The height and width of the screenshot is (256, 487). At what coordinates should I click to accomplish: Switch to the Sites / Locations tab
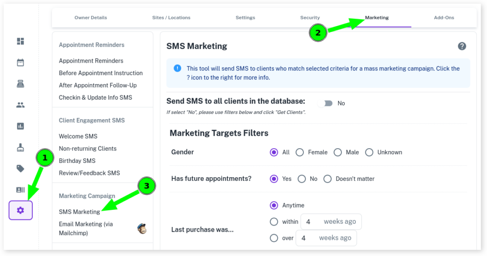171,18
